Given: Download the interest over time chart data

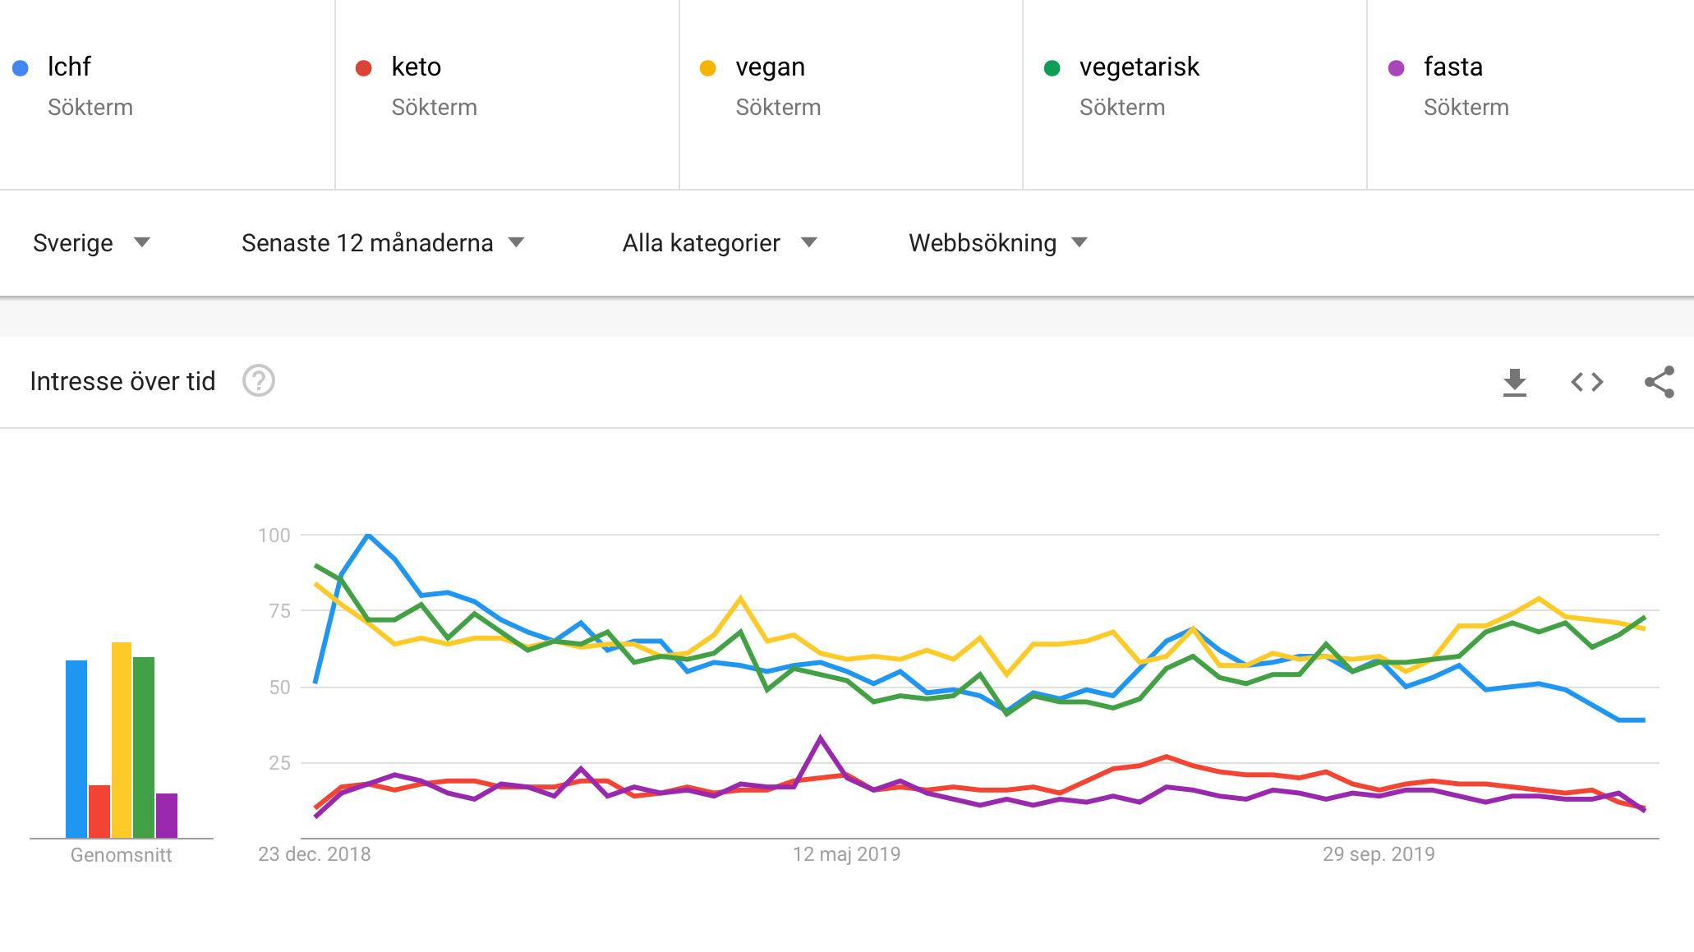Looking at the screenshot, I should click(1514, 382).
